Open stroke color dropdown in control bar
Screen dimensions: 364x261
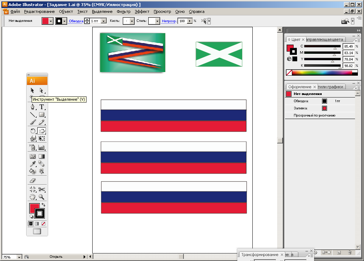pyautogui.click(x=65, y=21)
